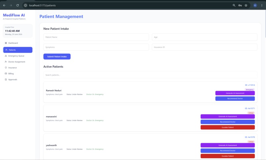266x160 pixels.
Task: Navigate to Insurance
Action: click(x=17, y=68)
